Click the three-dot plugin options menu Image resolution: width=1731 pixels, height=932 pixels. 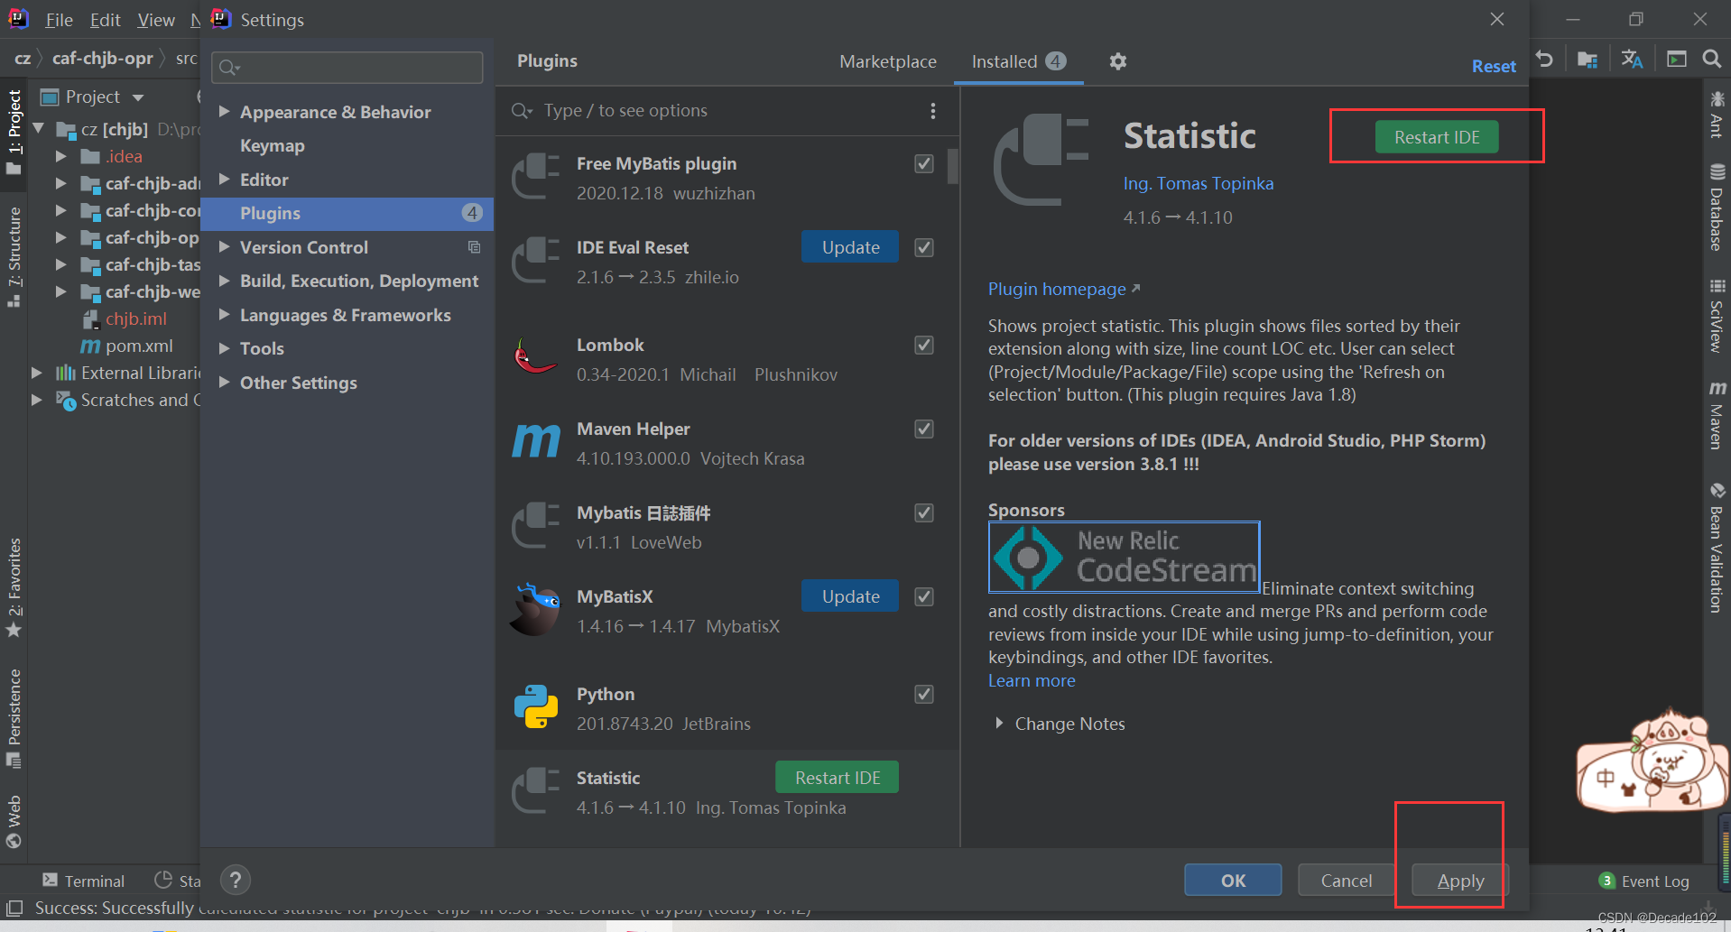point(932,111)
